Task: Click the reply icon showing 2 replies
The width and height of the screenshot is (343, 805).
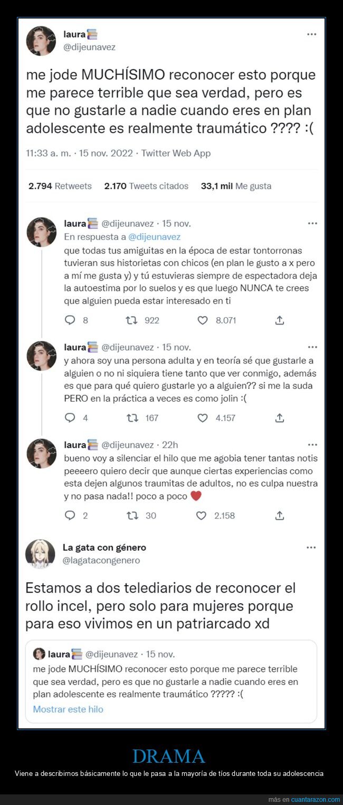Action: tap(69, 515)
